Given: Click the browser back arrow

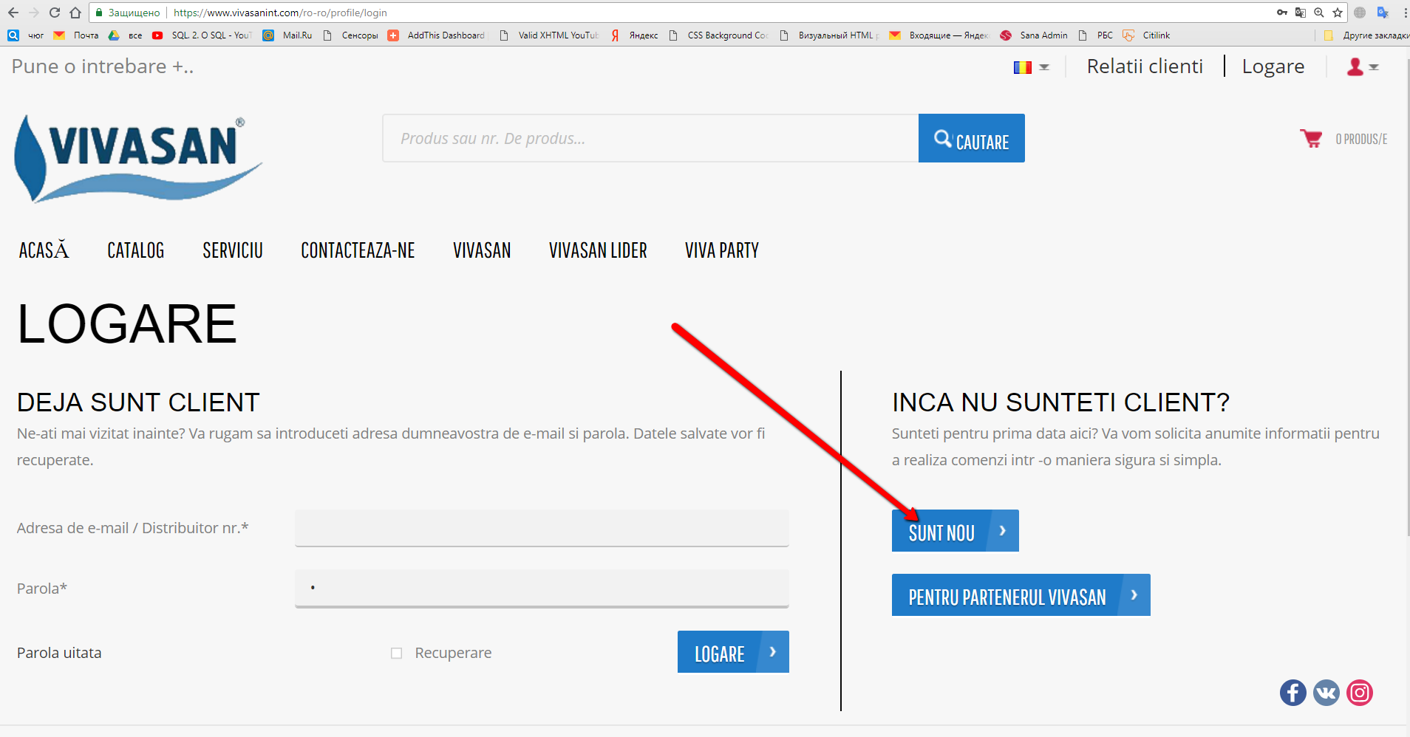Looking at the screenshot, I should click(13, 13).
